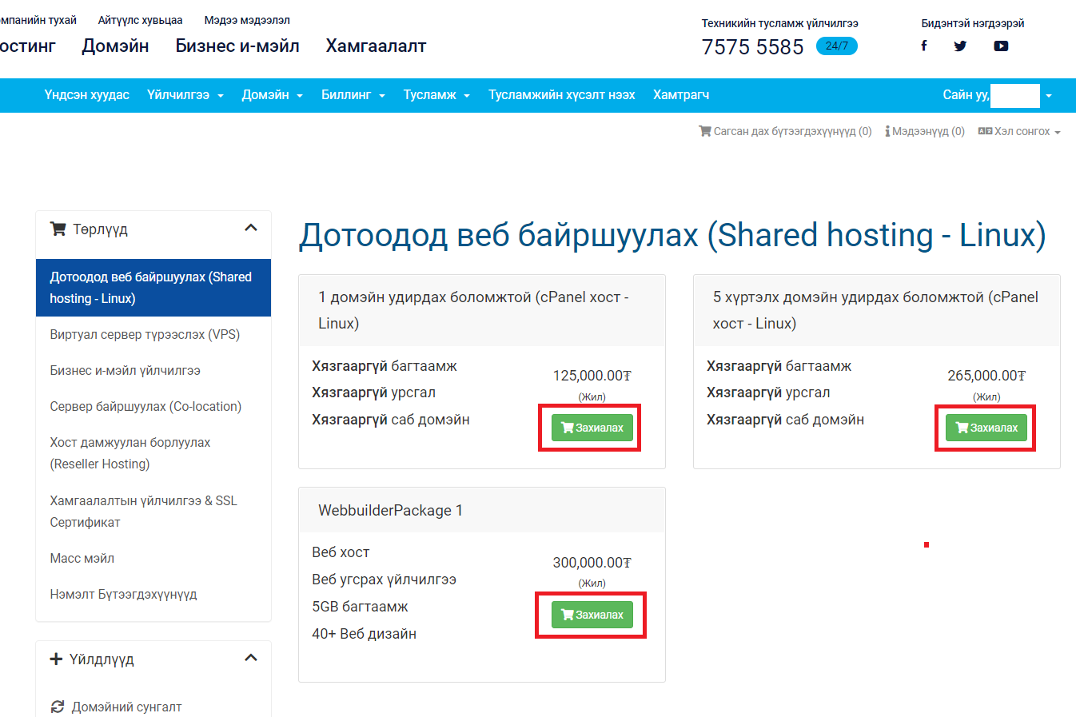Go to Үндсэн хуудас in navbar
Viewport: 1076px width, 717px height.
coord(87,95)
